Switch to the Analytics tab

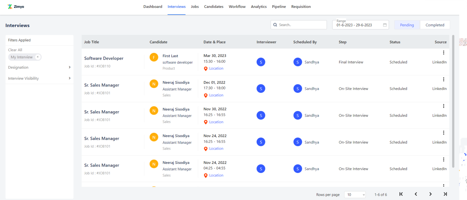click(x=259, y=7)
